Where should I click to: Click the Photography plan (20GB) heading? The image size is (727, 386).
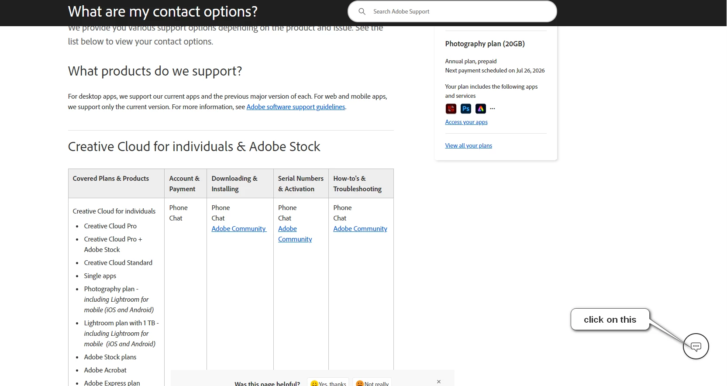pyautogui.click(x=485, y=44)
